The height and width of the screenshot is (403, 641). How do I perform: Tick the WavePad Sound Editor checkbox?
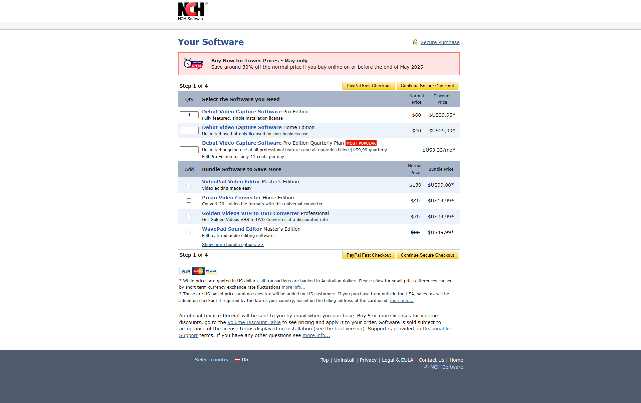point(189,232)
